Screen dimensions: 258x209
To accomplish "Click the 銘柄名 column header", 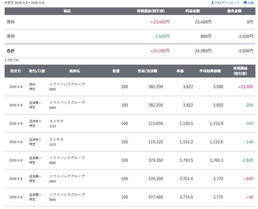I will [75, 71].
